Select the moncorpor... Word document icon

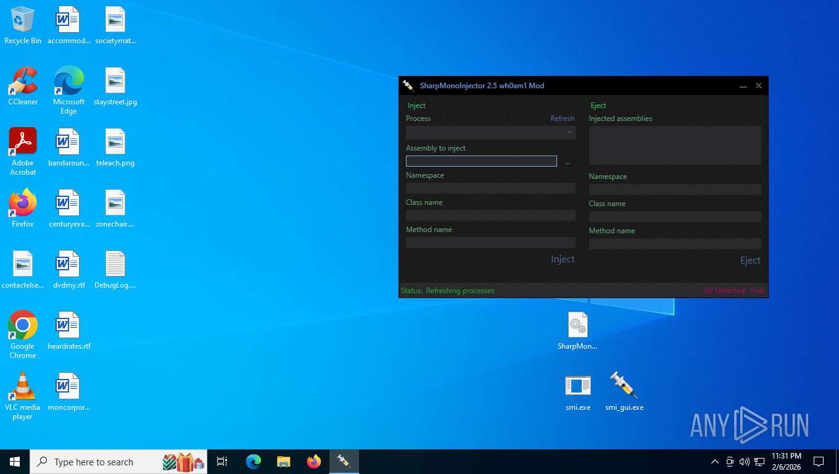68,392
